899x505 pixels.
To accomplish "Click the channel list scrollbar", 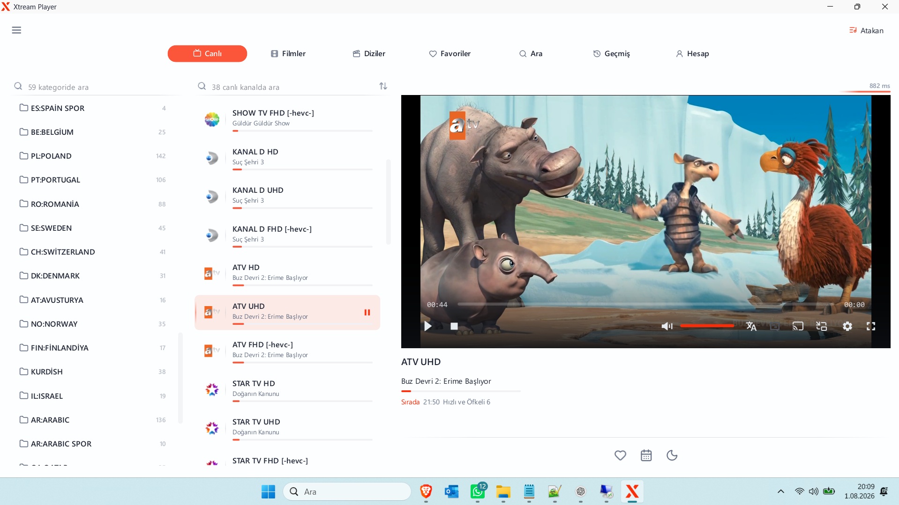I will (388, 201).
